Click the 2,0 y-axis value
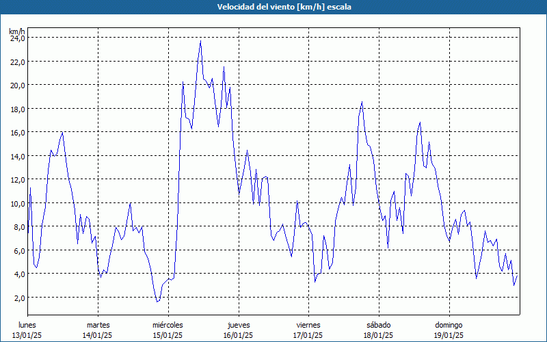 (19, 298)
